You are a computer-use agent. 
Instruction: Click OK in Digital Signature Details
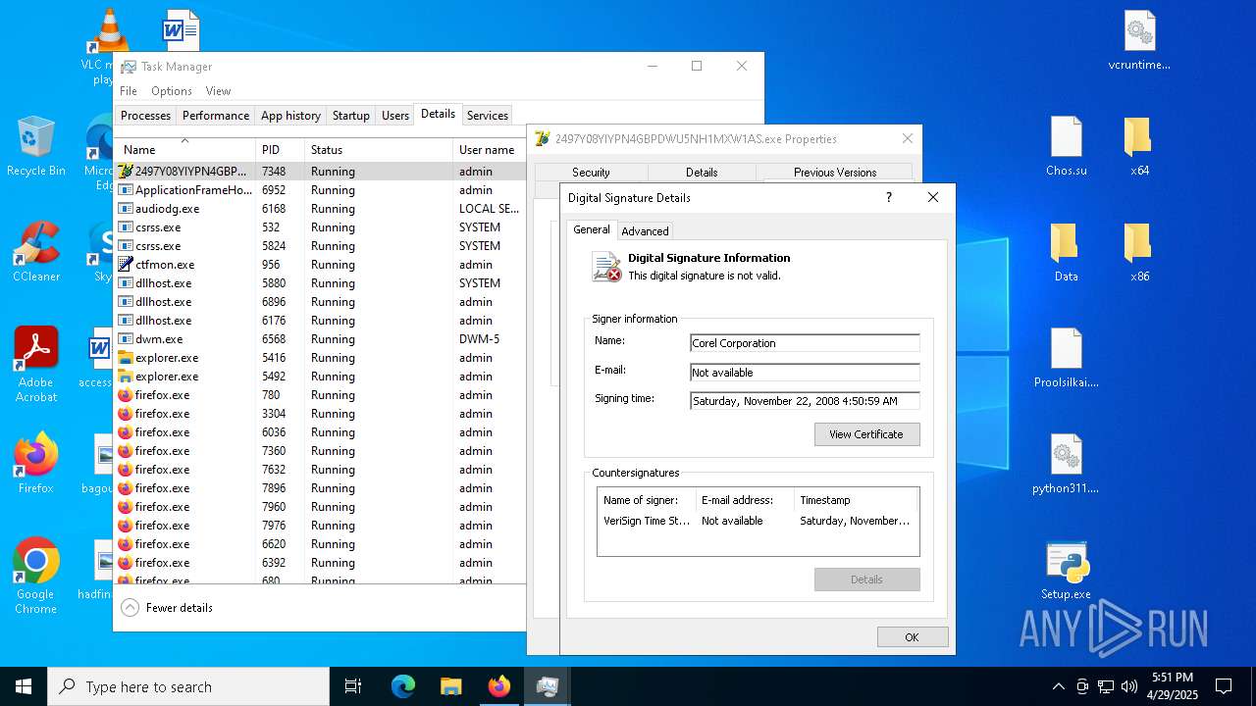(913, 637)
